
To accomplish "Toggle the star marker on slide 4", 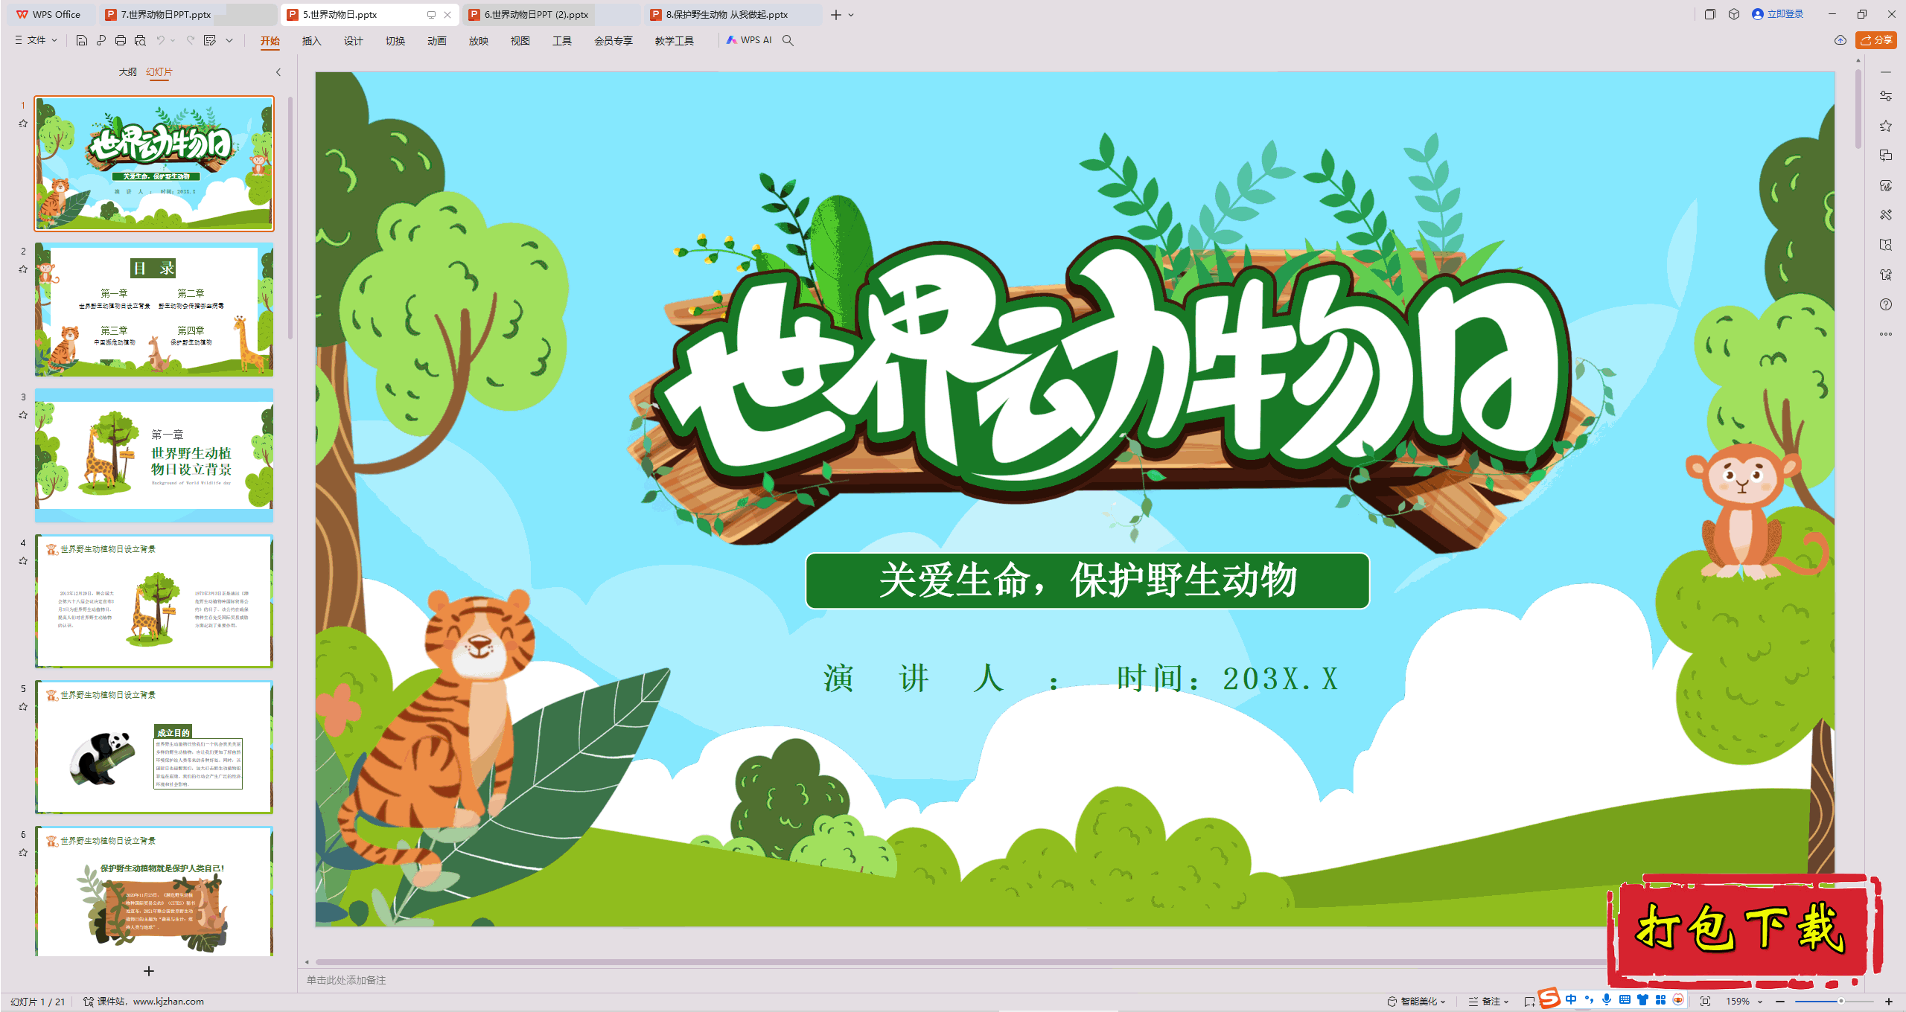I will pos(23,561).
